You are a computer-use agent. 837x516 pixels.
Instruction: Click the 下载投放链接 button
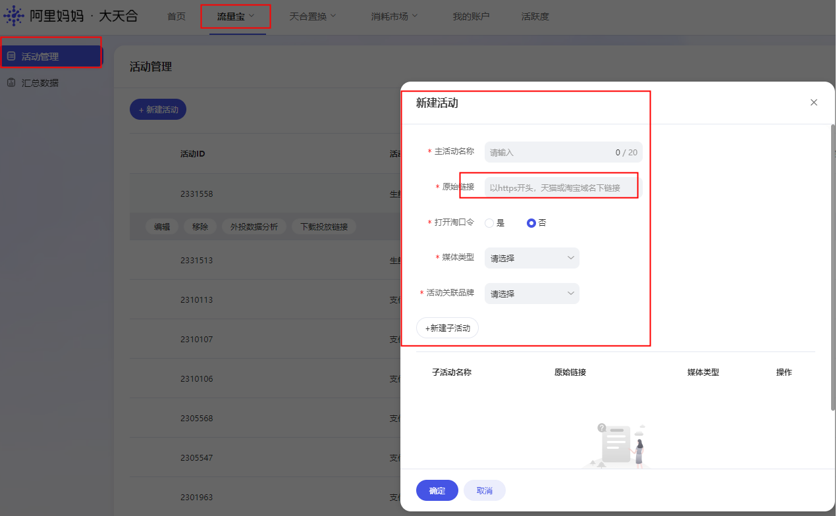(324, 226)
